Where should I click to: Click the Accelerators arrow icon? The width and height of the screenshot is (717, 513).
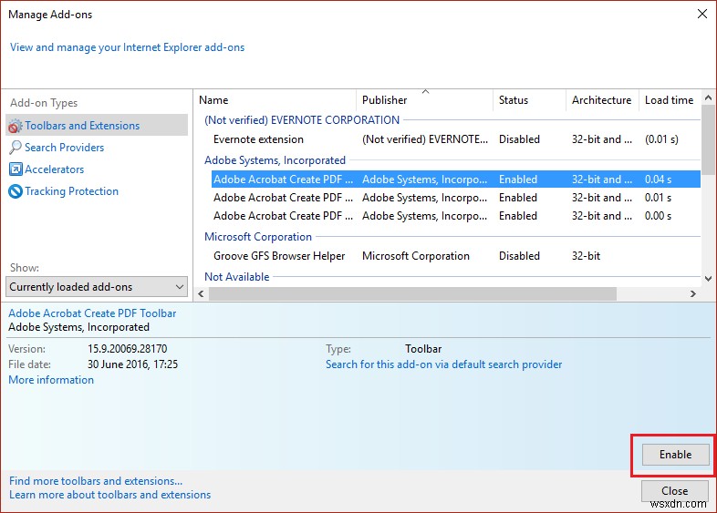coord(16,169)
